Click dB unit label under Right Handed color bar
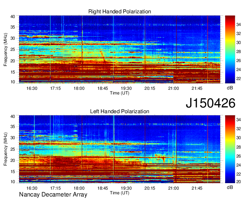 (230, 88)
